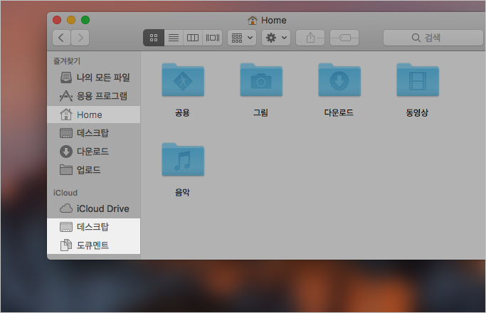Open 도큐멘트 in the sidebar
This screenshot has height=313, width=486.
click(x=94, y=245)
